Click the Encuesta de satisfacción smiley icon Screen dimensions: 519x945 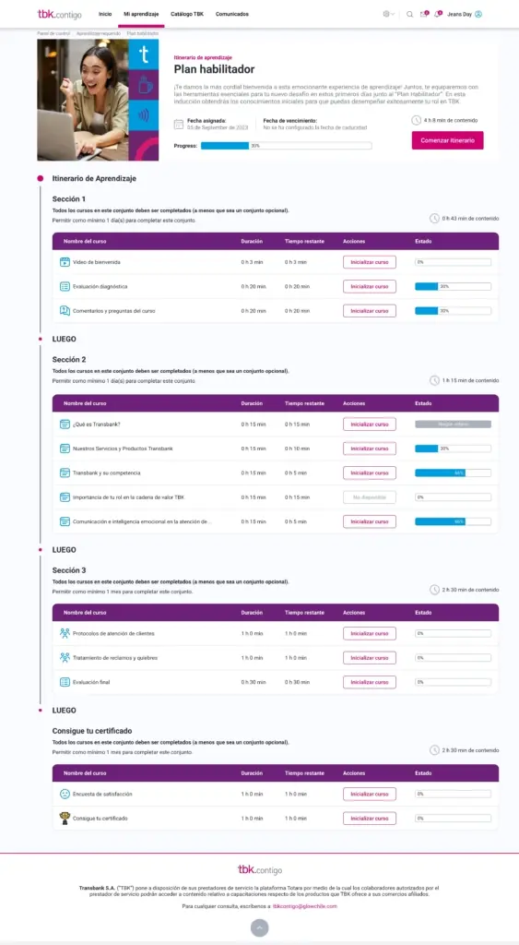coord(65,794)
